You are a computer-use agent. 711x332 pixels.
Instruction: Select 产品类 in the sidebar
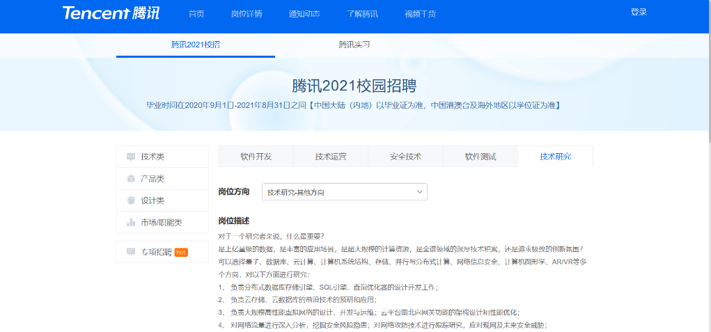(x=162, y=178)
